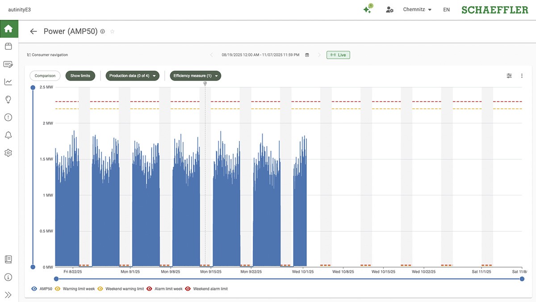The height and width of the screenshot is (302, 536).
Task: Open the settings gear in sidebar
Action: 8,153
